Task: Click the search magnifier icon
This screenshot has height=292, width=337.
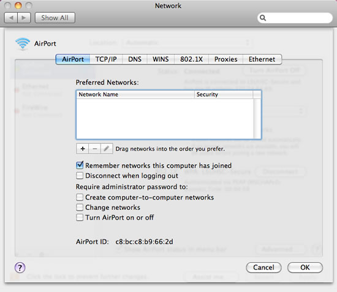Action: (263, 18)
